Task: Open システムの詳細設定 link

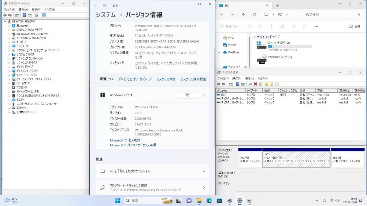Action: (193, 79)
